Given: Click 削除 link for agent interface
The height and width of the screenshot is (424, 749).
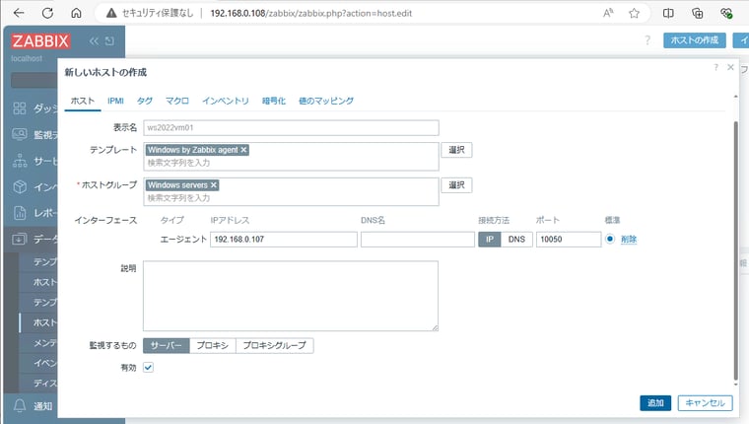Looking at the screenshot, I should coord(629,239).
